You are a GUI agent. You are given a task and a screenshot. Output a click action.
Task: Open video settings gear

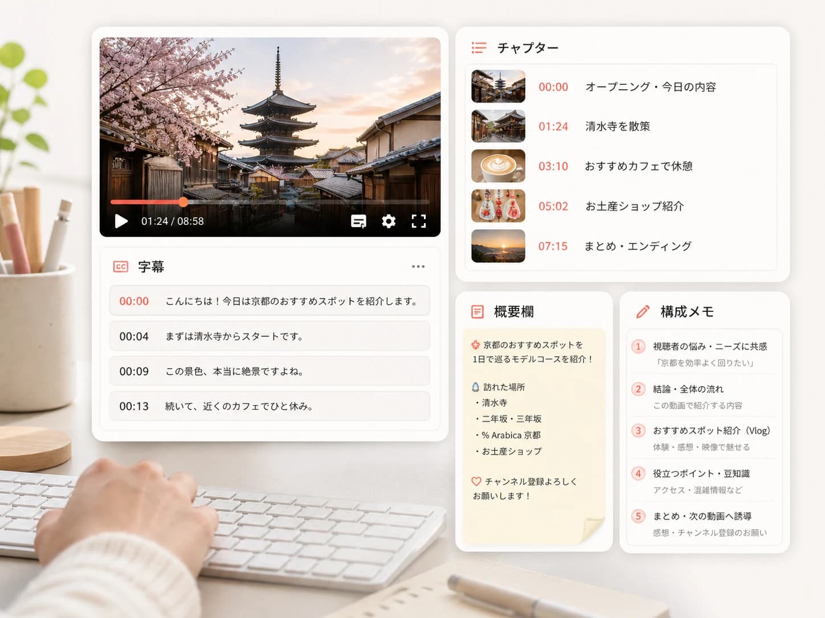389,221
